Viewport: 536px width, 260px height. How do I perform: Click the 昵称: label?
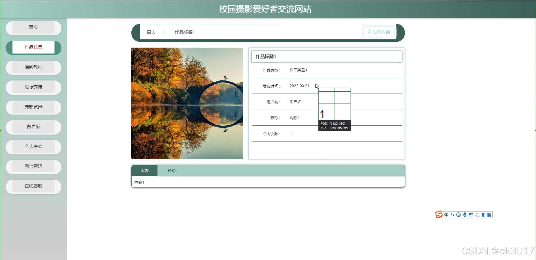click(x=275, y=118)
